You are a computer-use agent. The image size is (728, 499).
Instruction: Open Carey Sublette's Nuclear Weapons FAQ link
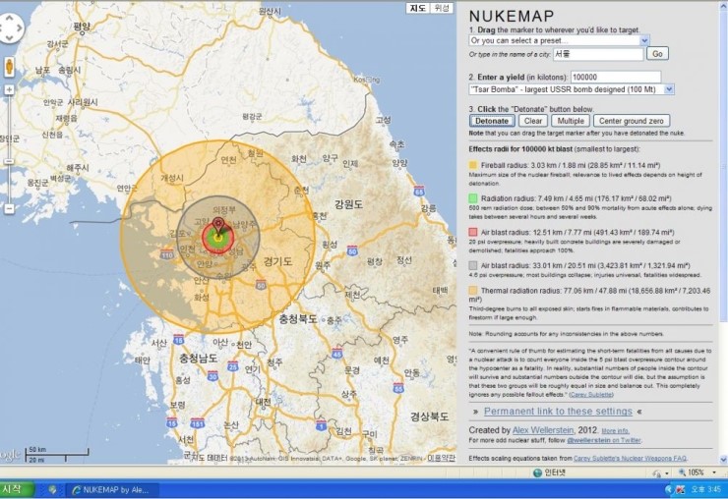click(630, 458)
